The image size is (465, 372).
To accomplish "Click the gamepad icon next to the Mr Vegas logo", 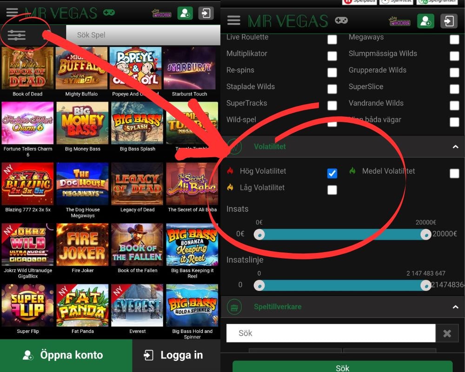I will (x=342, y=20).
